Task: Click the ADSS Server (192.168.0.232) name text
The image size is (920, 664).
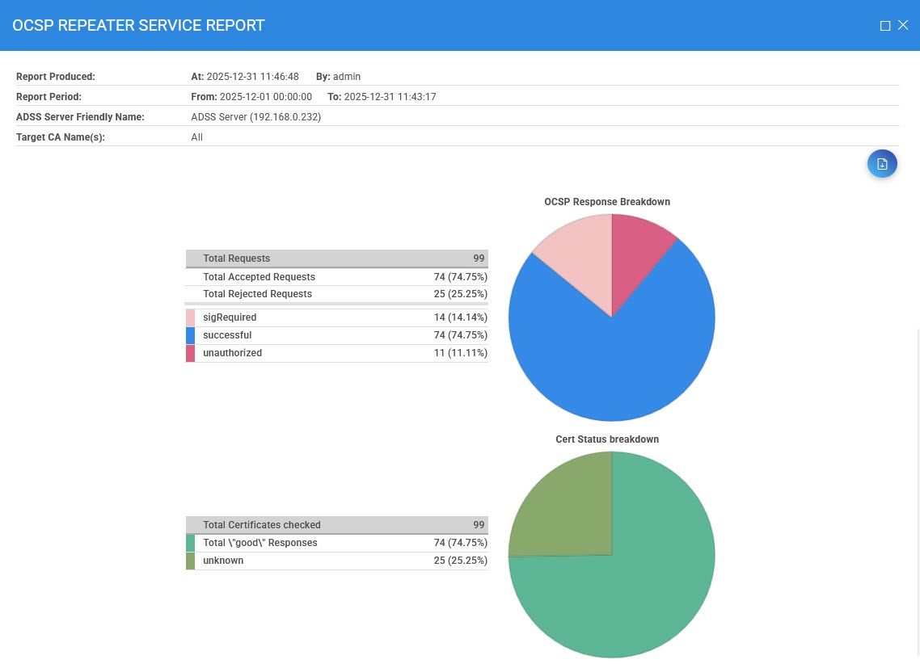Action: [256, 117]
